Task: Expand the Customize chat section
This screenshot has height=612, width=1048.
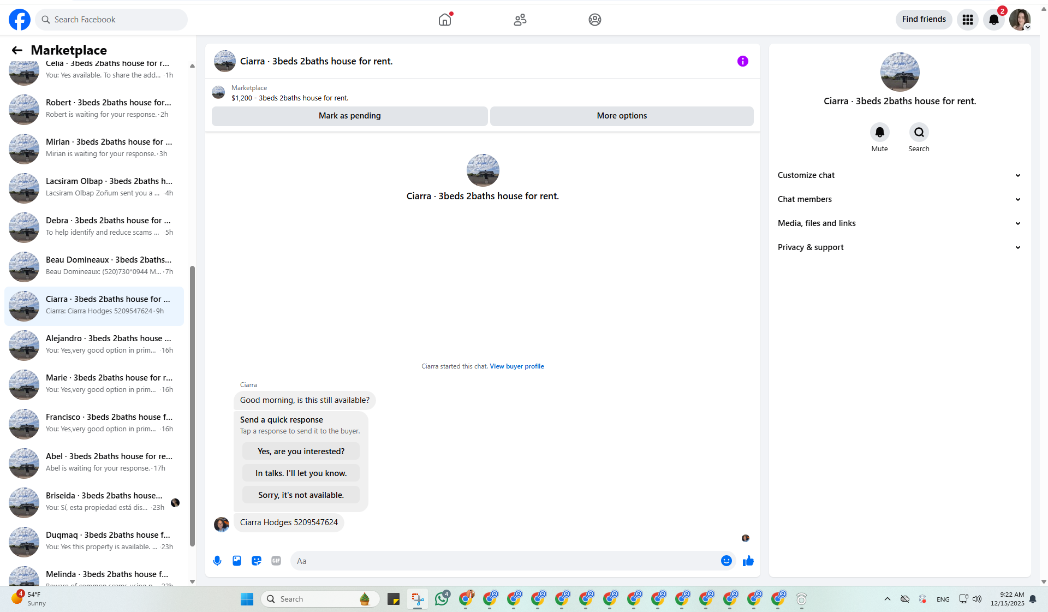Action: pos(900,175)
